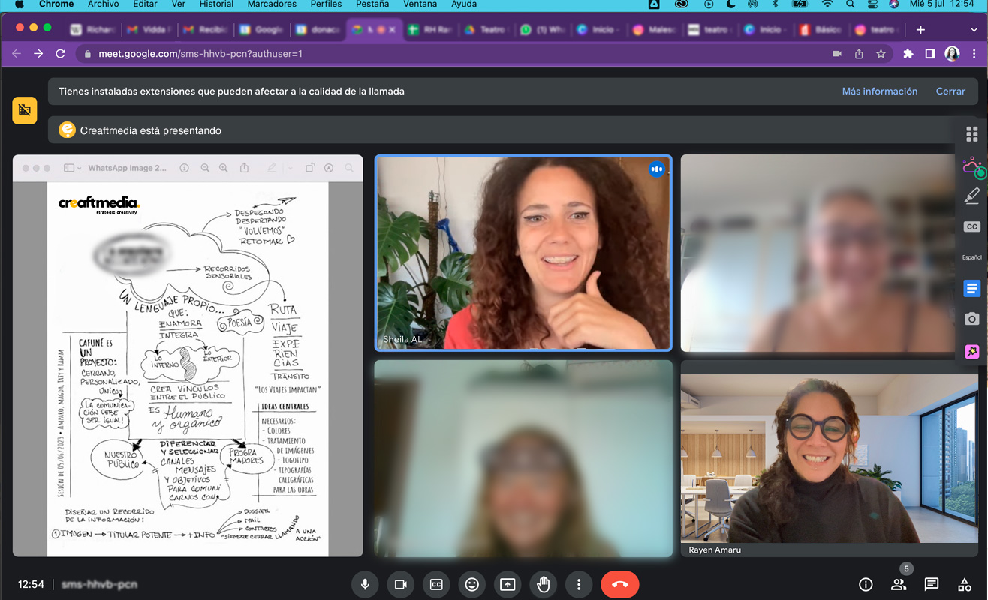This screenshot has width=988, height=600.
Task: Bookmark this page with the star icon
Action: (881, 54)
